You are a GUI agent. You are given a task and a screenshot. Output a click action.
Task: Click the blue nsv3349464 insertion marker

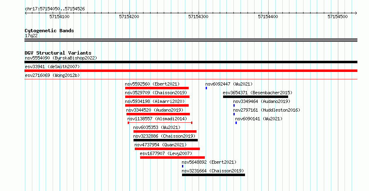[x=234, y=105]
